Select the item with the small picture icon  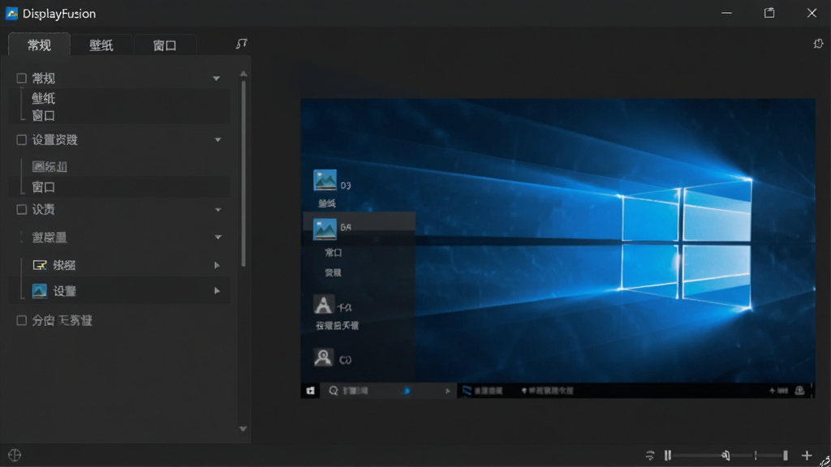tap(50, 167)
